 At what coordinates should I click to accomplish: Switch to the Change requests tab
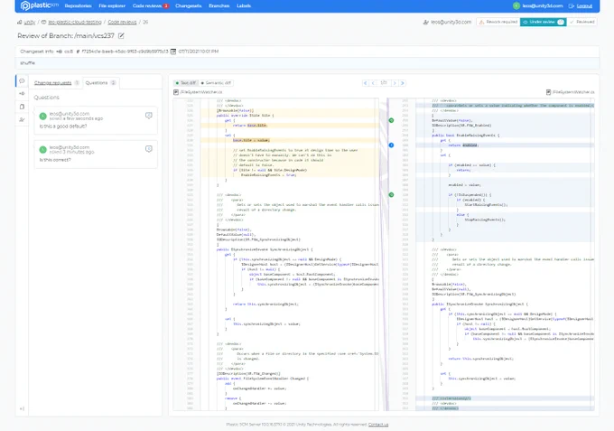point(56,82)
